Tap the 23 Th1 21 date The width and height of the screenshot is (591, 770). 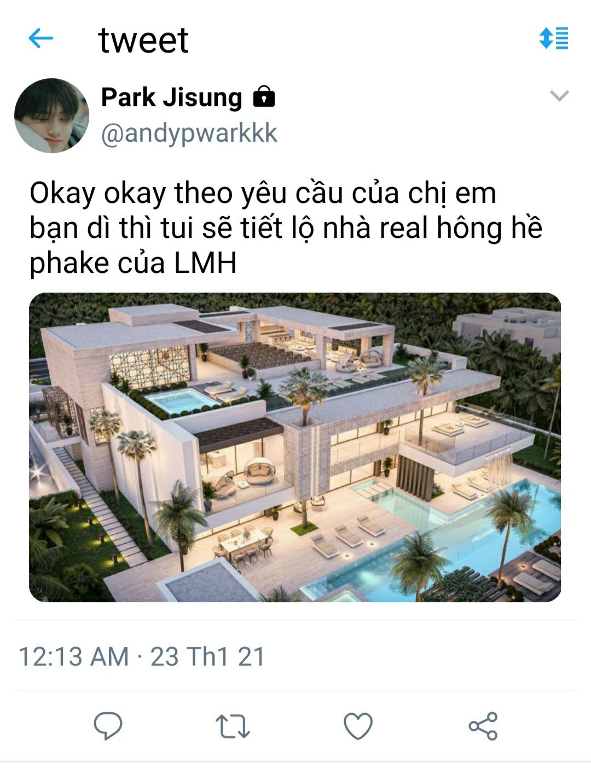(208, 656)
